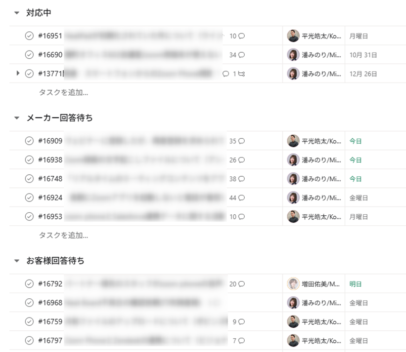Click comment icon on task #16924

coord(241,198)
